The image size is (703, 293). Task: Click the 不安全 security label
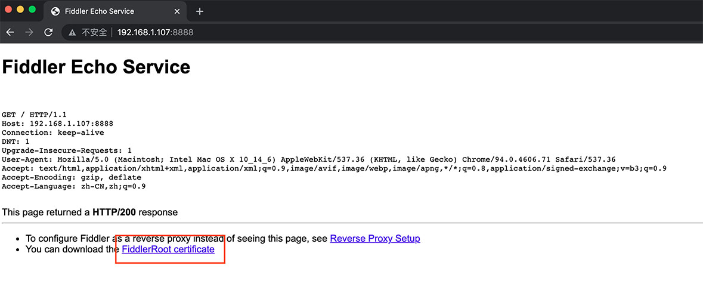[94, 32]
